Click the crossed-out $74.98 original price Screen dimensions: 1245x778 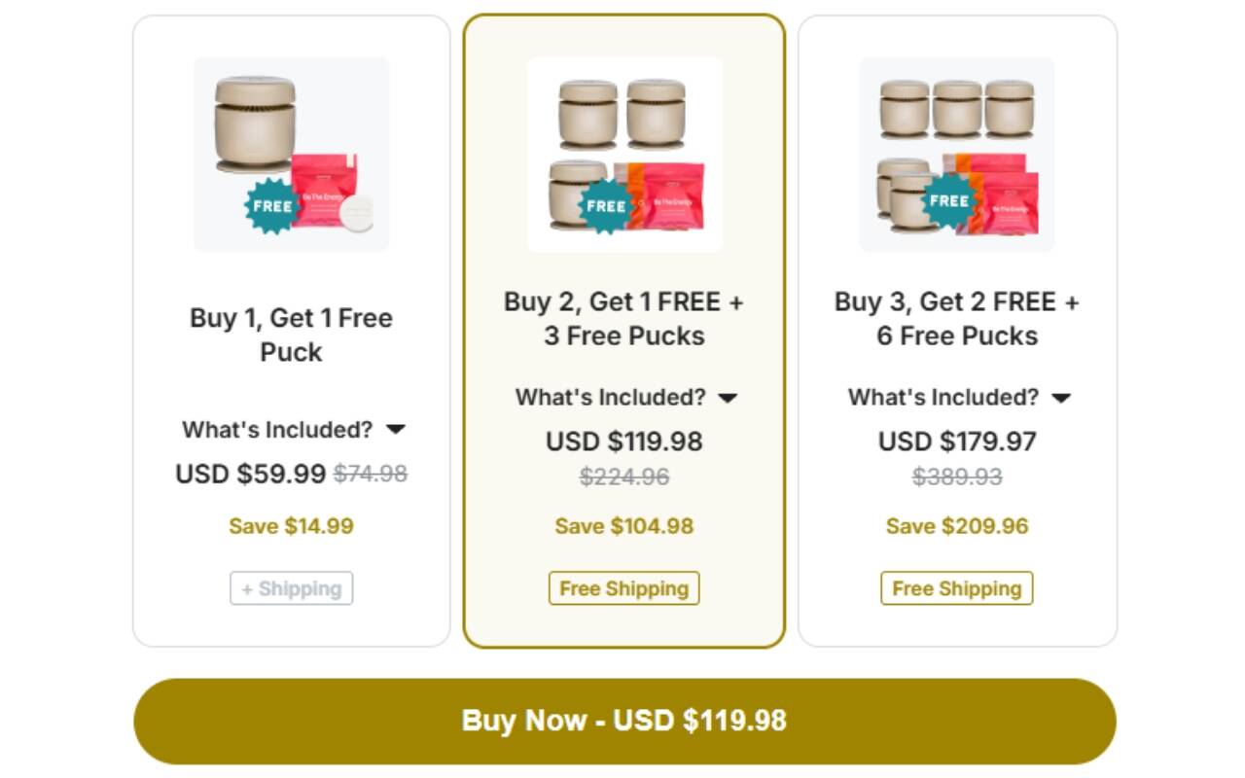[x=371, y=474]
